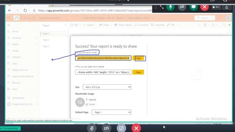Click the Edit button

tap(171, 25)
